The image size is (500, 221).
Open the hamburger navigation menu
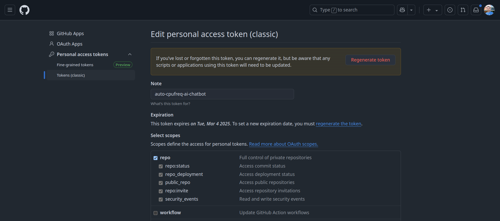[10, 10]
